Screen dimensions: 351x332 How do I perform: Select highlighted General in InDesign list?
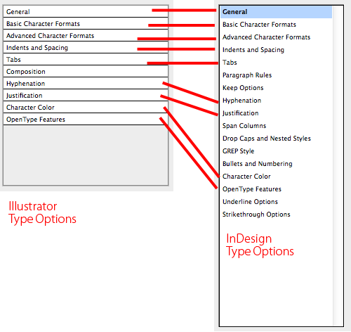tap(276, 12)
